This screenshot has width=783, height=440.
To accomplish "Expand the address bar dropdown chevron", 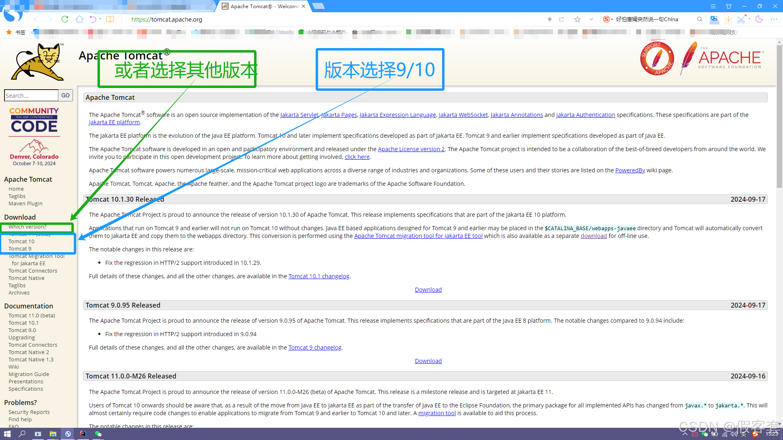I will point(591,19).
